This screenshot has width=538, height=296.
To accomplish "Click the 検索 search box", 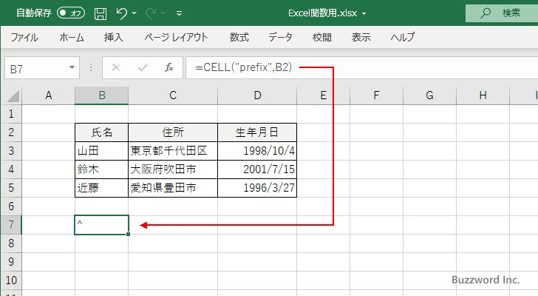I will point(502,13).
